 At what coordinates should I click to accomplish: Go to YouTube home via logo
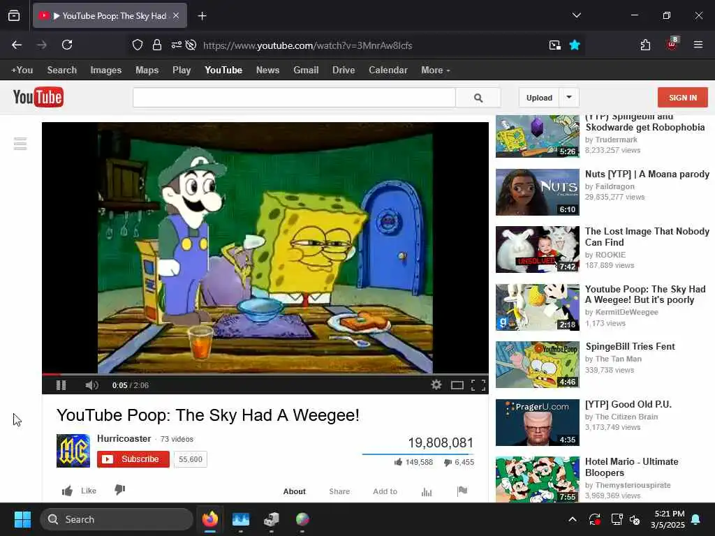(x=38, y=97)
